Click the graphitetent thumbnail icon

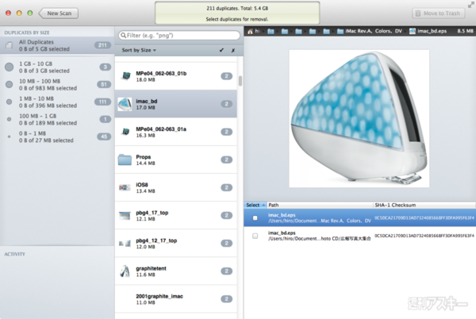pyautogui.click(x=125, y=271)
